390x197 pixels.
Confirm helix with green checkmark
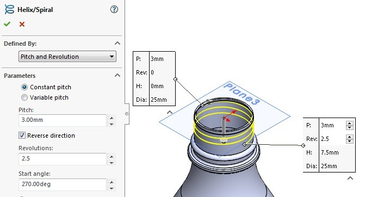tap(7, 24)
